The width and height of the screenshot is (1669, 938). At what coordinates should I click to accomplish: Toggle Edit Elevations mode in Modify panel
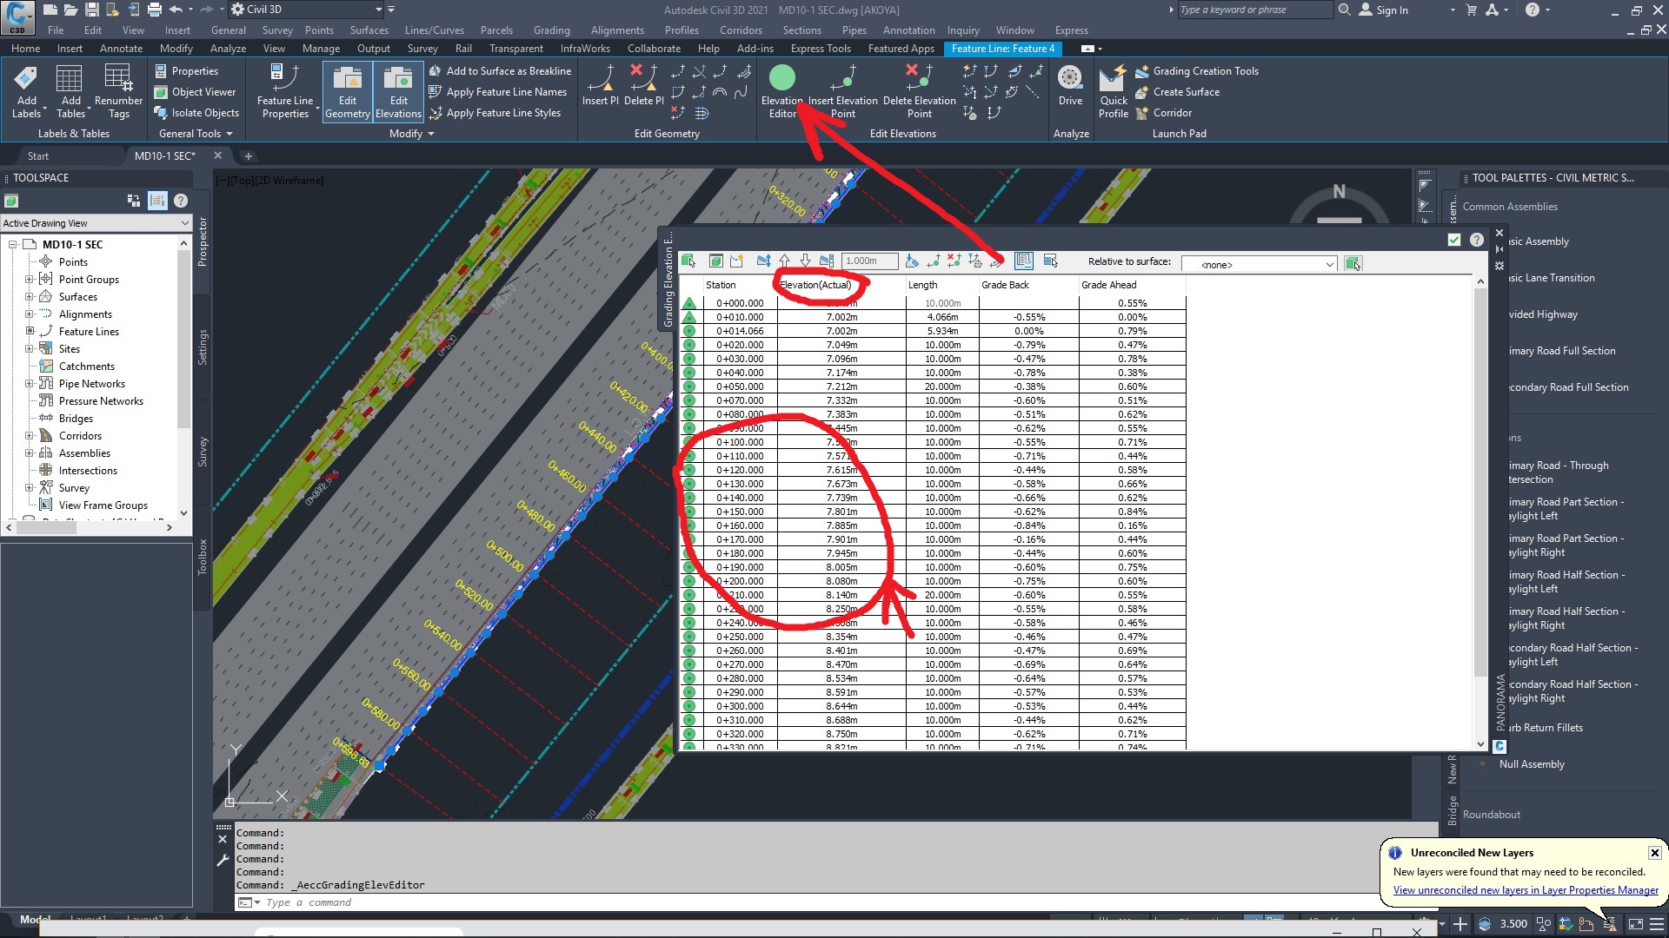point(397,91)
